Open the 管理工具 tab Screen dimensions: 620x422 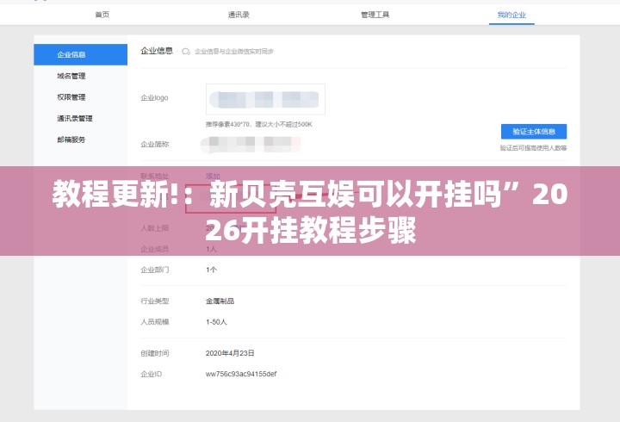[x=375, y=15]
